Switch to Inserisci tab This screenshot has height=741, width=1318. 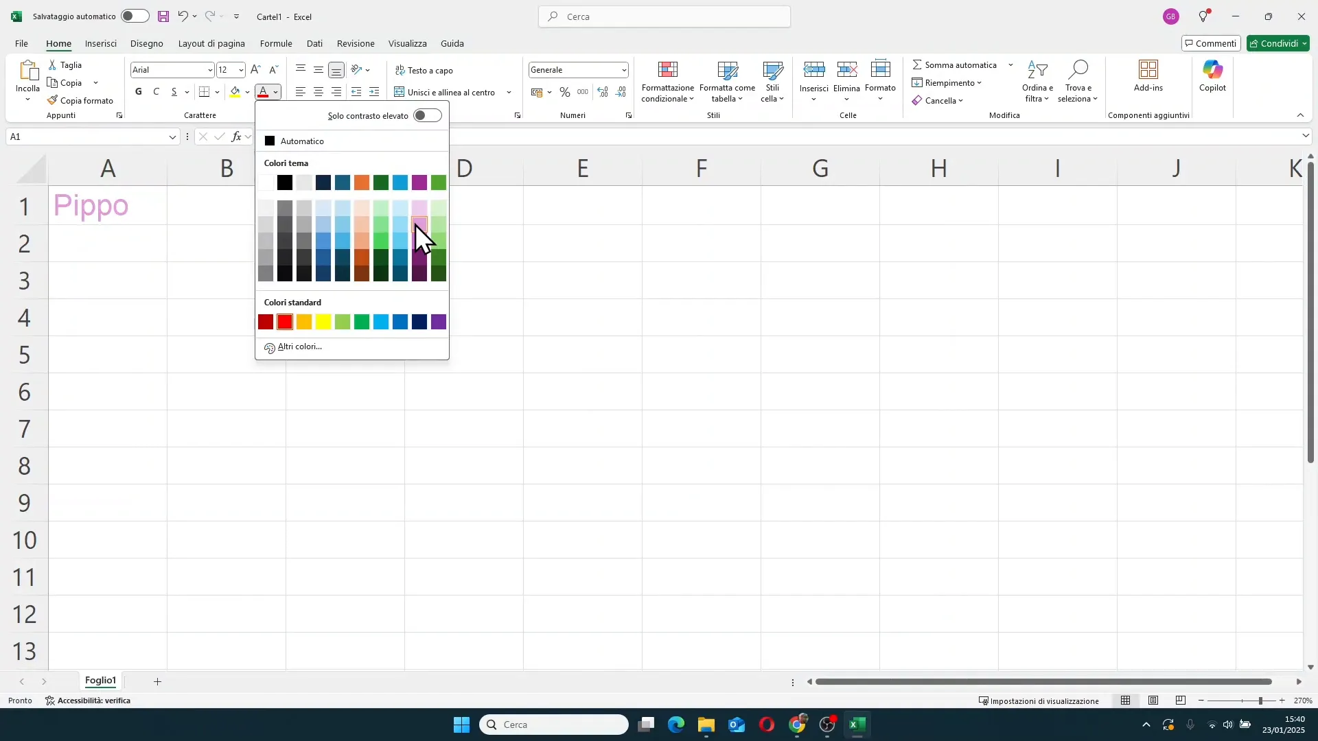pos(101,43)
